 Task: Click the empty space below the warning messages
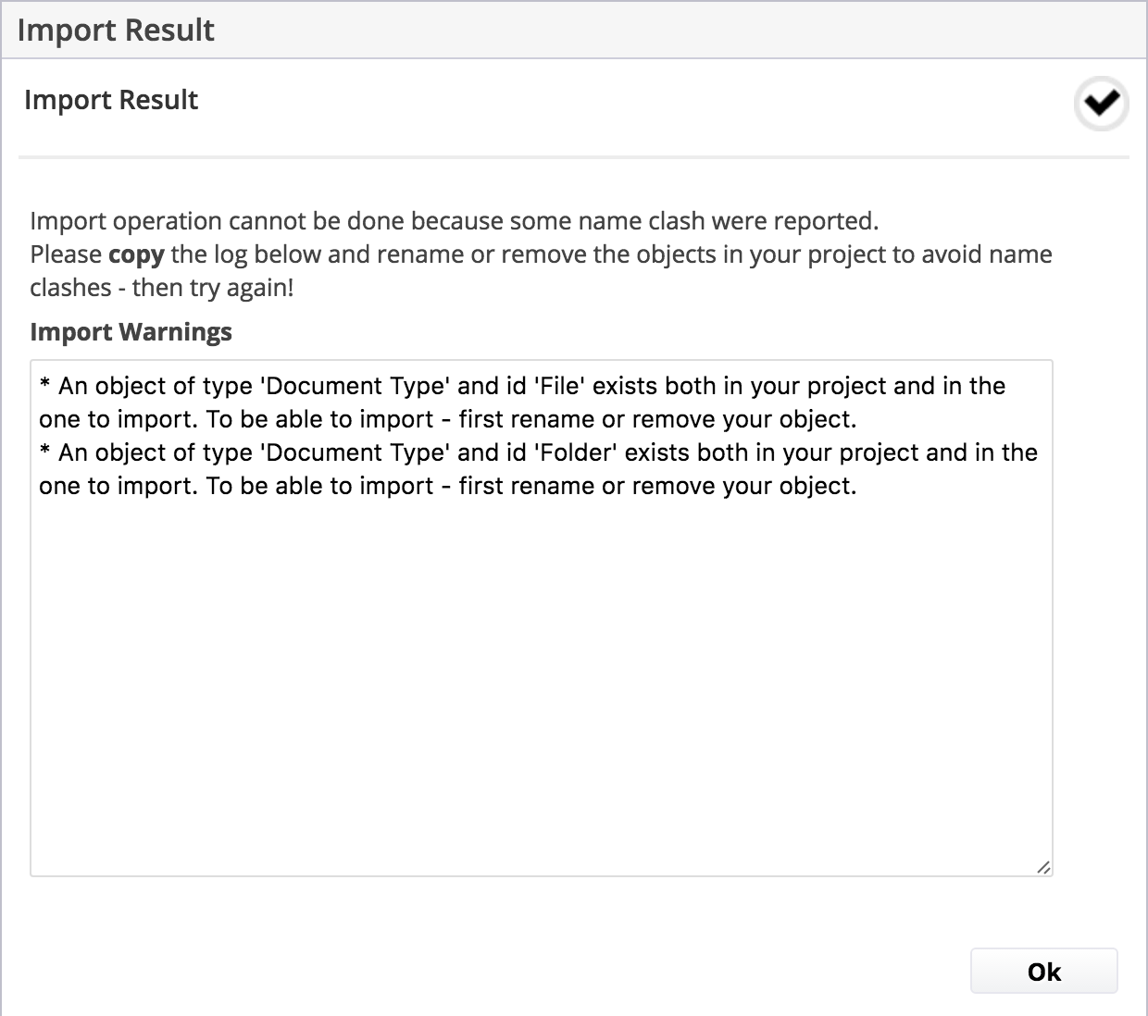[x=542, y=685]
